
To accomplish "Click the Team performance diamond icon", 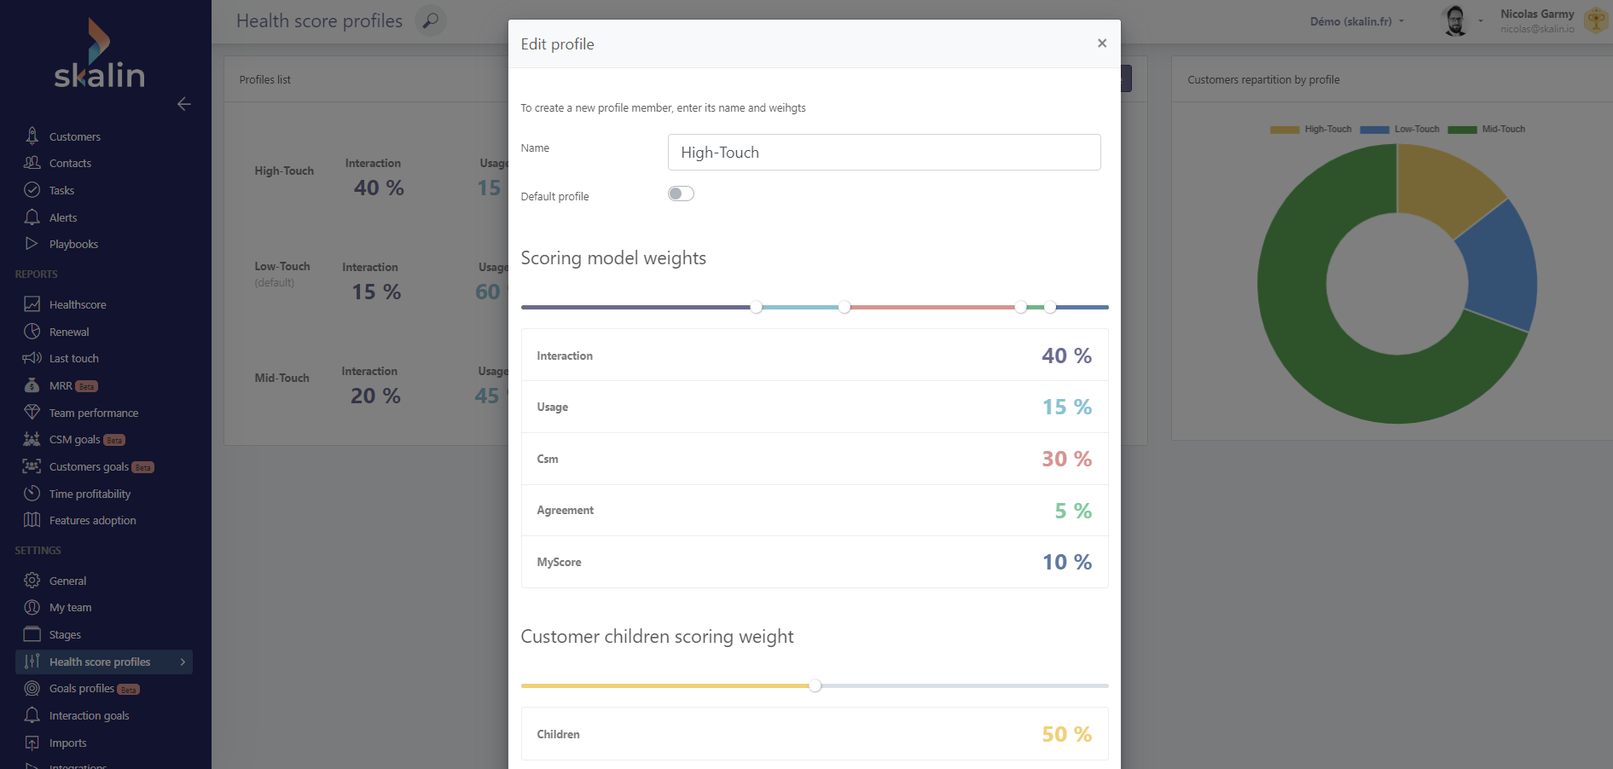I will click(x=32, y=413).
